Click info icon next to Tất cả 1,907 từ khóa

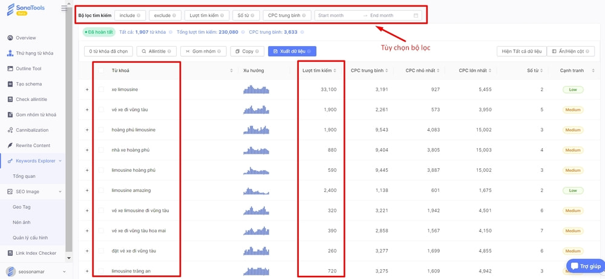170,32
